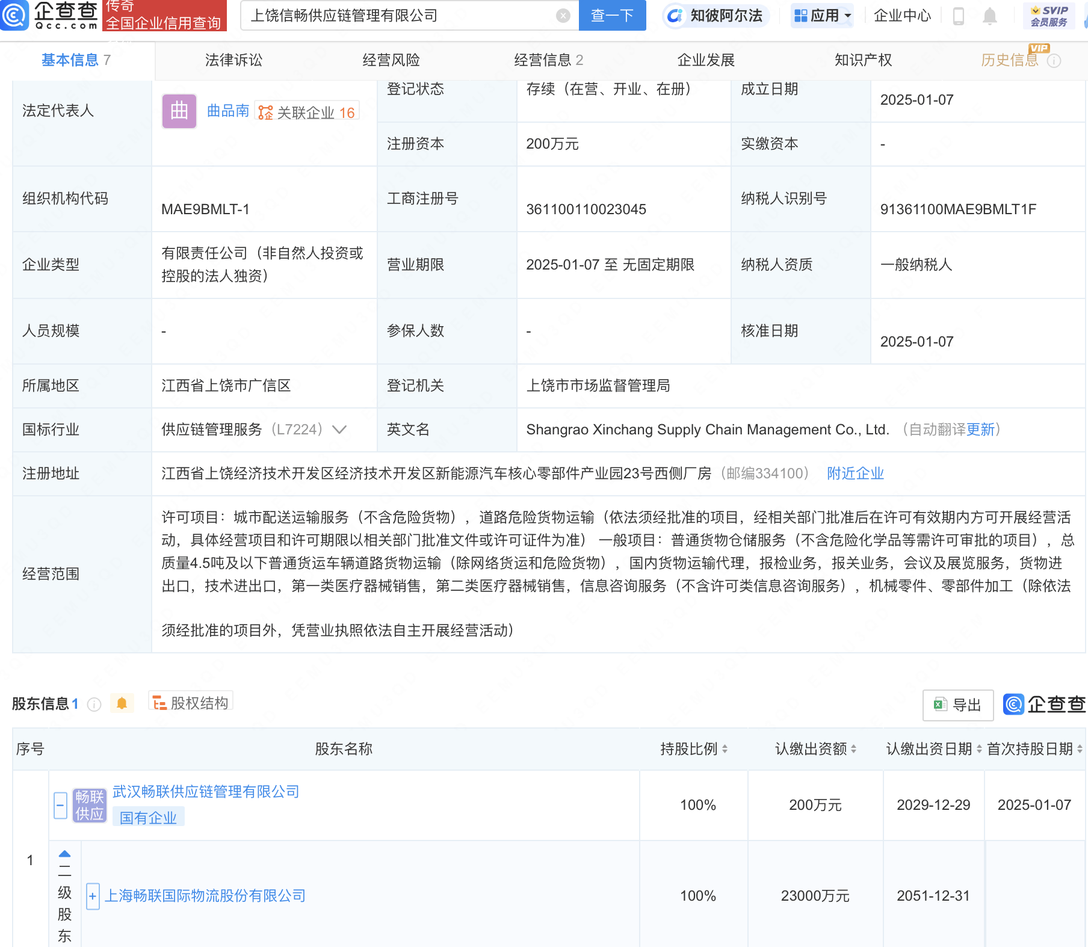1088x947 pixels.
Task: Click the 国有企业 tag
Action: click(x=148, y=818)
